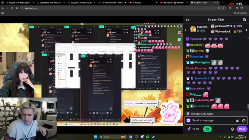Switch to the (1) YouTube tab
The width and height of the screenshot is (249, 140).
pos(143,3)
